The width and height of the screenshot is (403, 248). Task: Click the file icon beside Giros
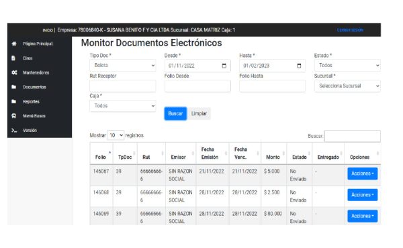tap(13, 58)
